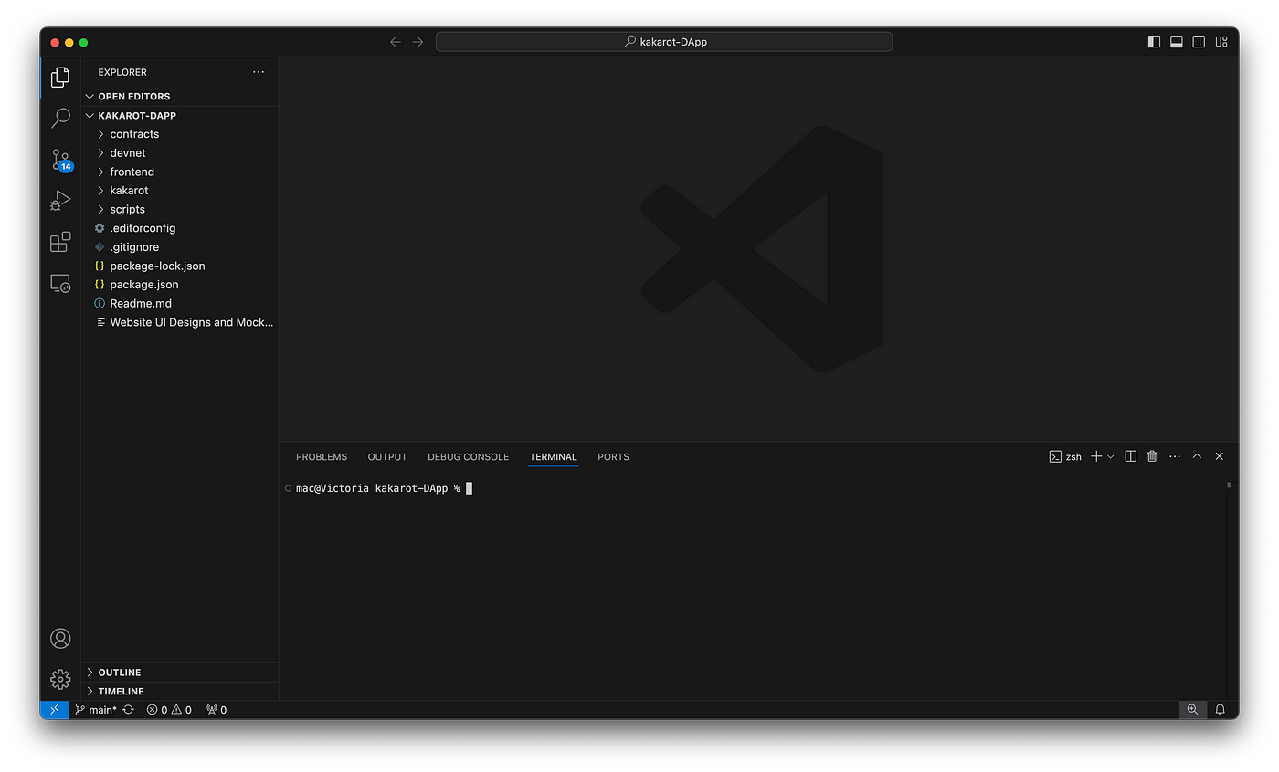This screenshot has width=1279, height=772.
Task: Close the terminal panel with X
Action: pyautogui.click(x=1220, y=456)
